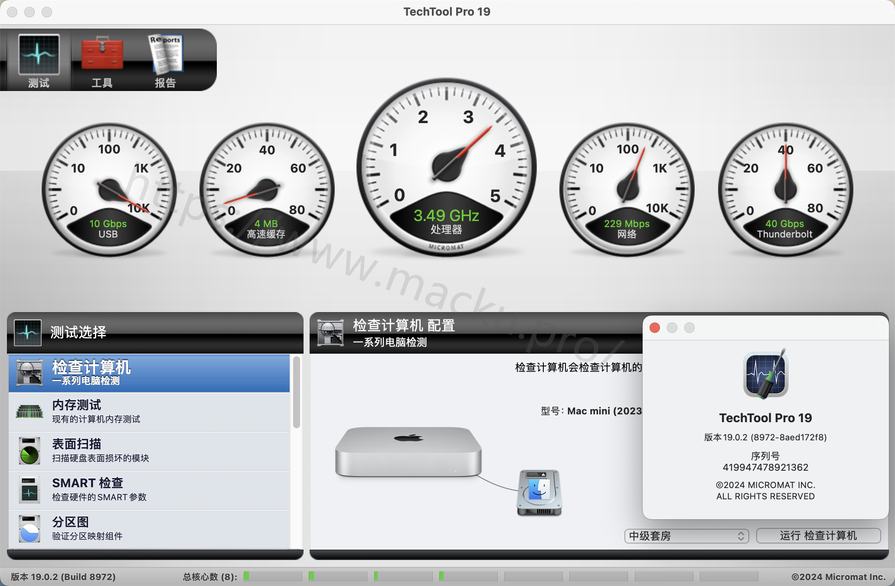Viewport: 895px width, 586px height.
Task: Click the first CPU core usage bar
Action: [x=273, y=576]
